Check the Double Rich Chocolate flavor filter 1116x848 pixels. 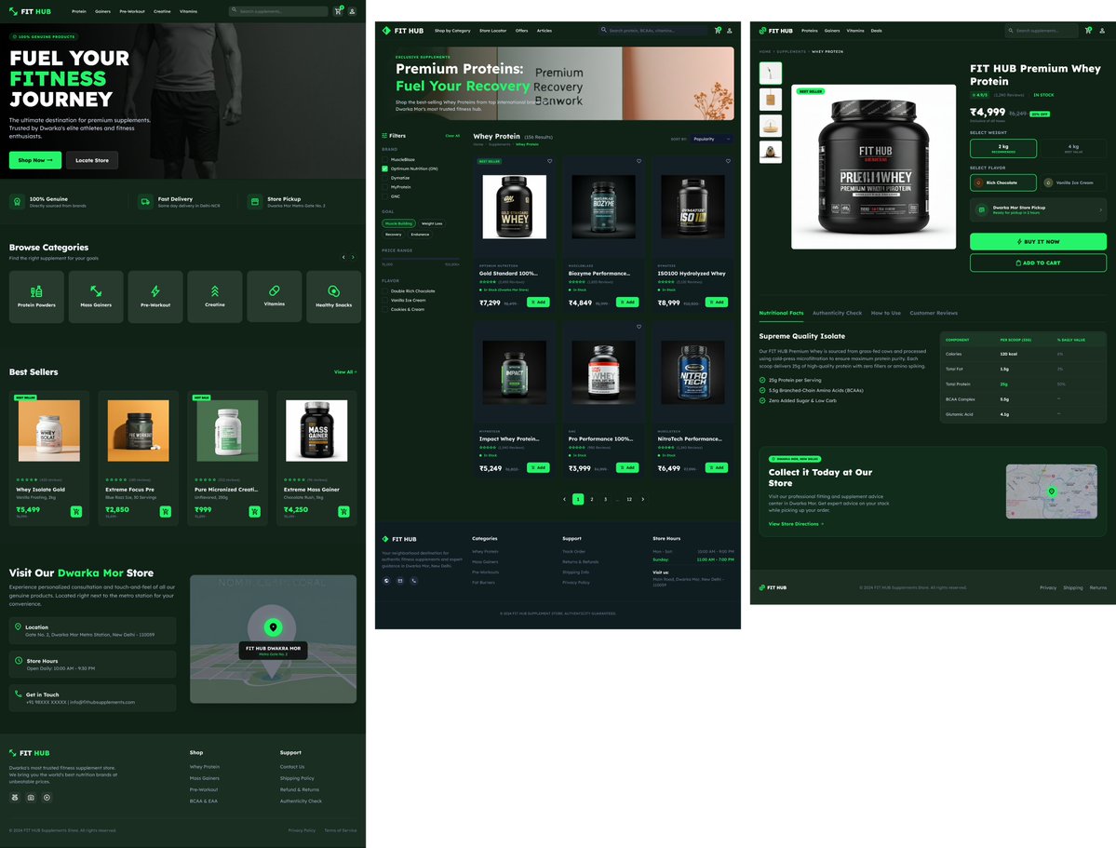pos(385,291)
